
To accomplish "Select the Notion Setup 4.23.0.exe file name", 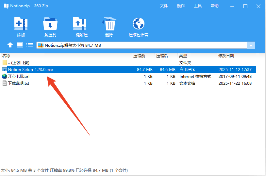I will pos(30,70).
